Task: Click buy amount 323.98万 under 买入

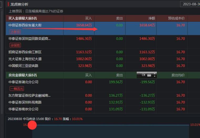Action: pos(85,66)
